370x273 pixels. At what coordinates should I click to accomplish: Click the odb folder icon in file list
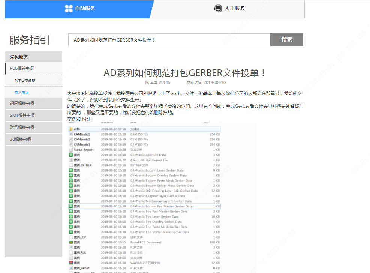[x=70, y=129]
